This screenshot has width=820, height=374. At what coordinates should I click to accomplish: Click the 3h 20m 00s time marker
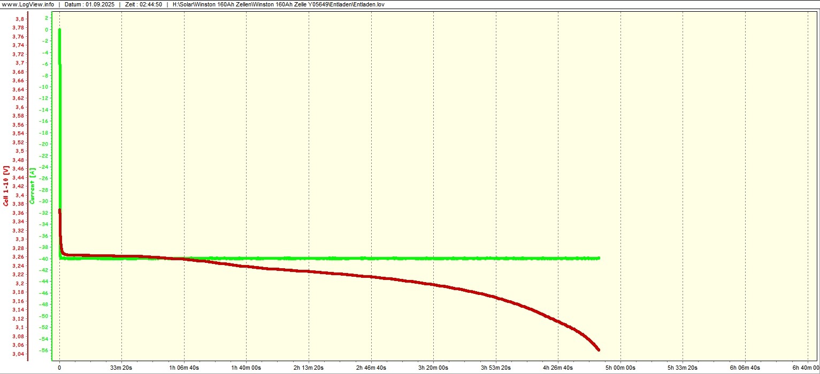pyautogui.click(x=433, y=368)
